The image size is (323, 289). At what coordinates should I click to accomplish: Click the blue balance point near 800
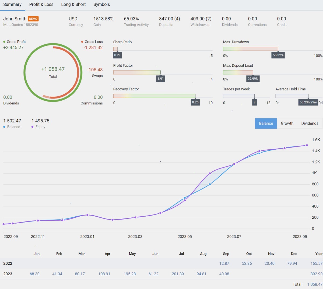tap(210, 184)
